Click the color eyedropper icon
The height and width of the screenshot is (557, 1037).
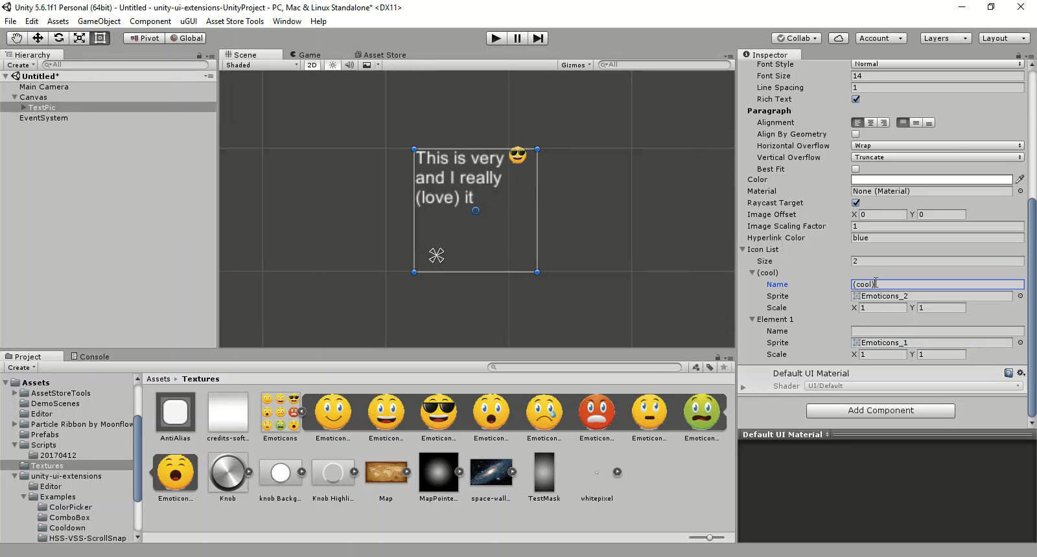(x=1020, y=179)
